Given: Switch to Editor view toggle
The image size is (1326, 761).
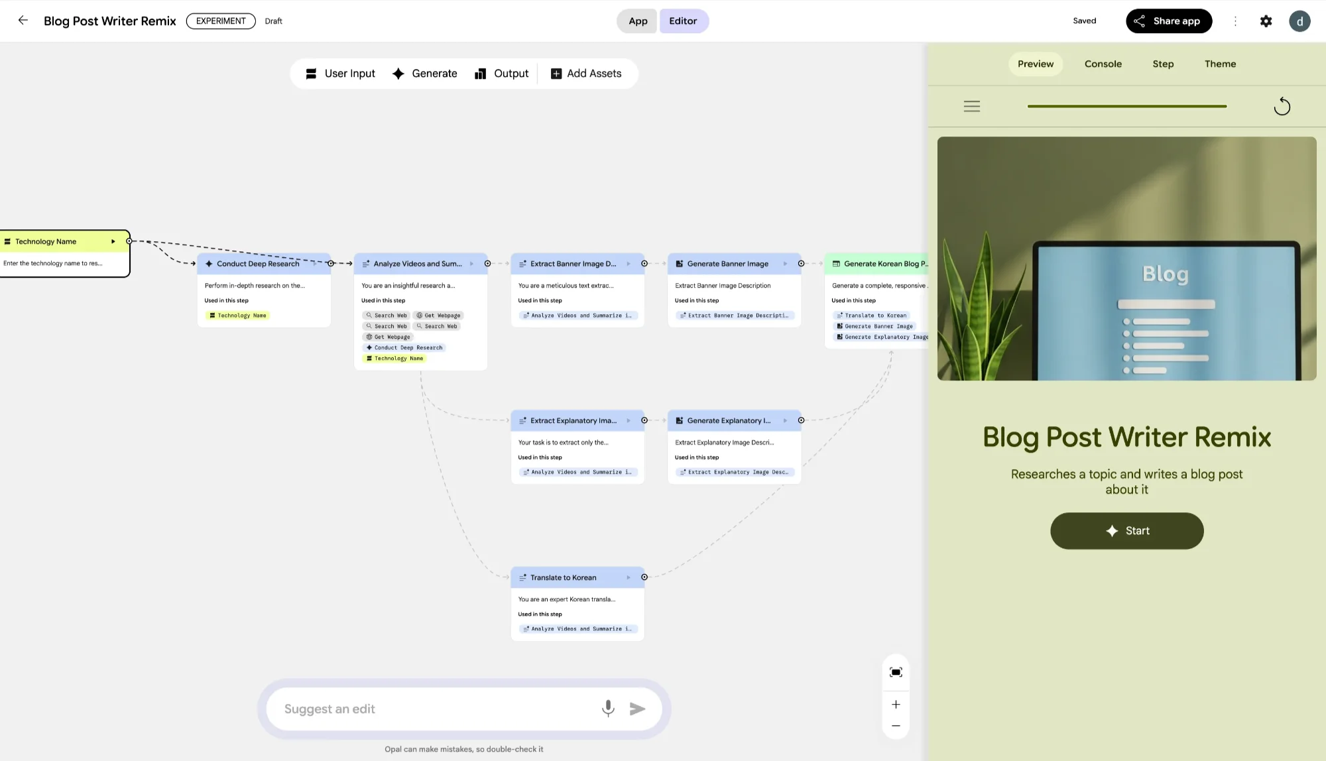Looking at the screenshot, I should click(x=683, y=21).
